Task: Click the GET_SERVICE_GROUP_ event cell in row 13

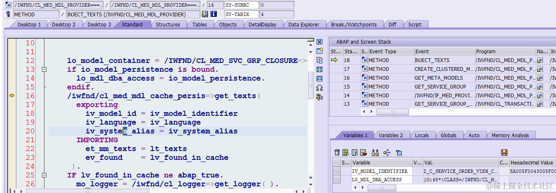Action: [444, 104]
